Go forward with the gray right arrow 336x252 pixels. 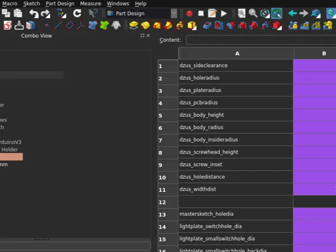(304, 13)
